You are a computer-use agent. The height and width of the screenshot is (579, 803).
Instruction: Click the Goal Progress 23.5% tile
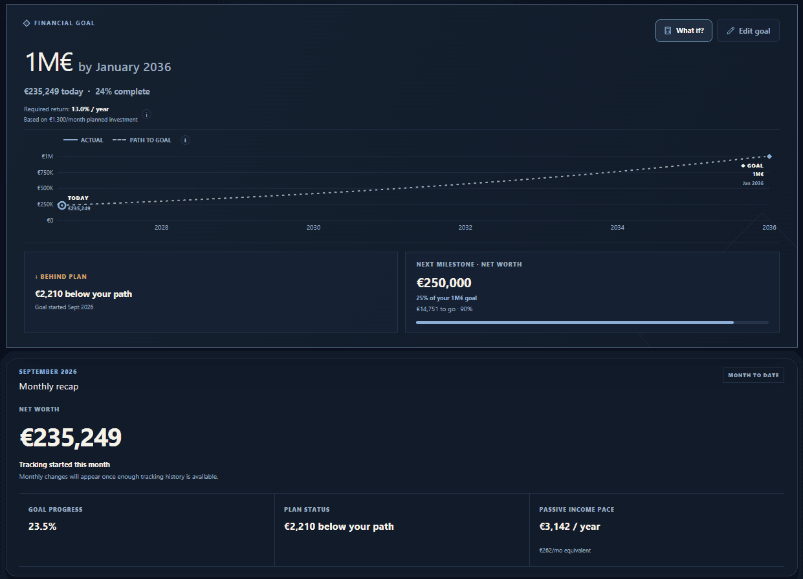click(147, 530)
